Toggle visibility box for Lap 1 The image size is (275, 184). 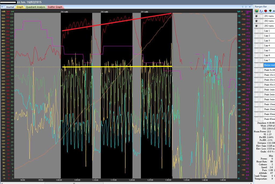click(257, 31)
